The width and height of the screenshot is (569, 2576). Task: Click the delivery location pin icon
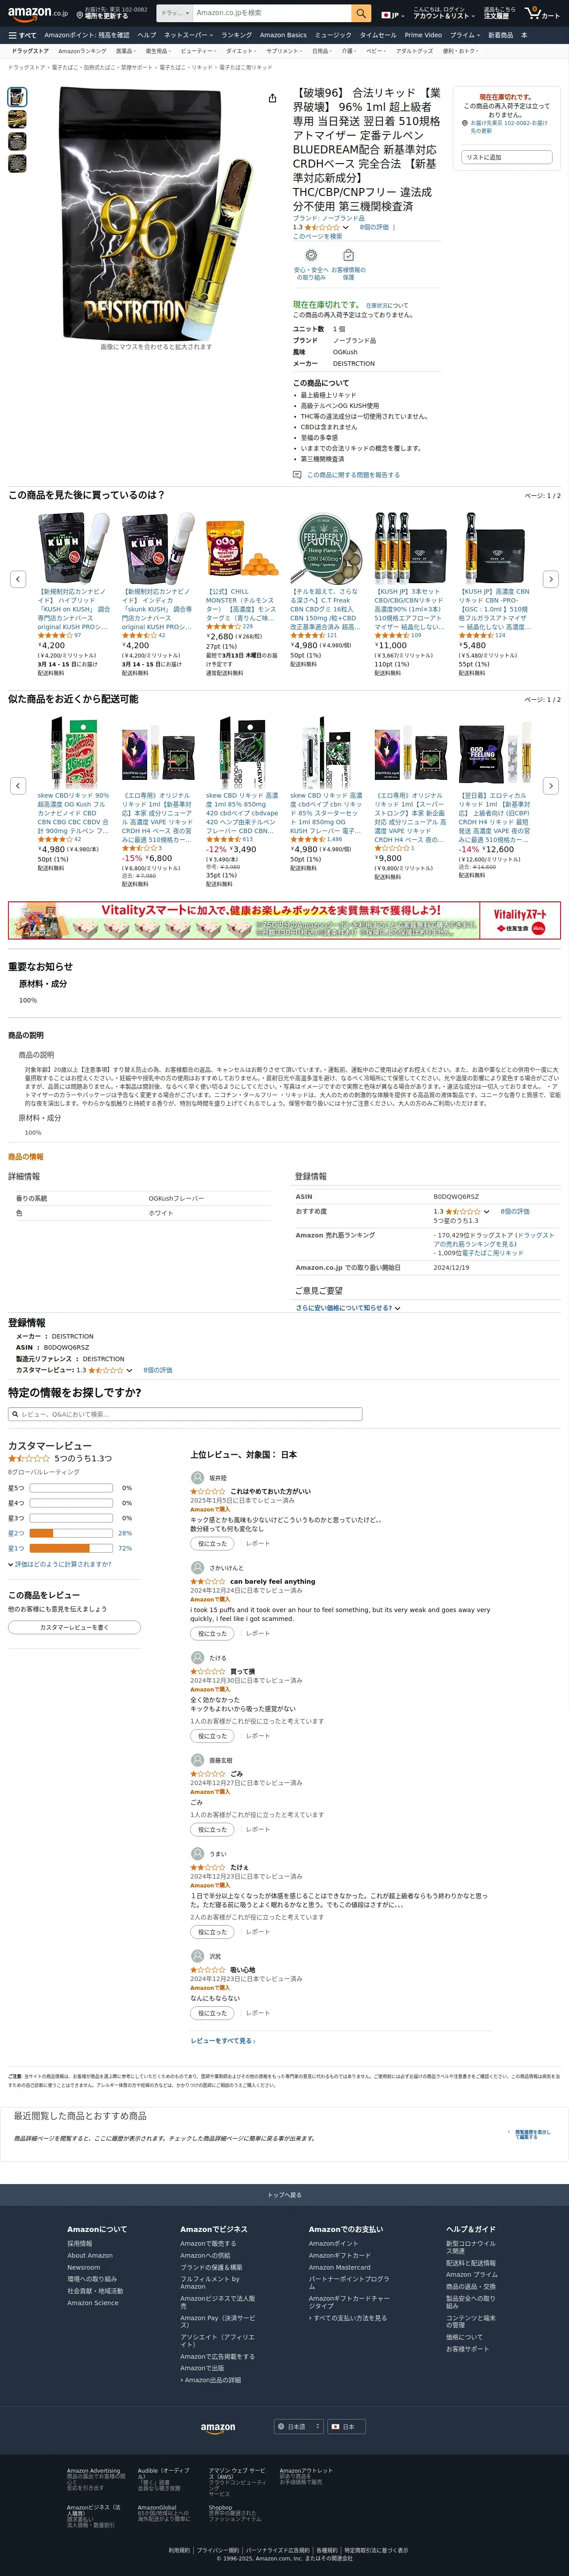[x=80, y=16]
